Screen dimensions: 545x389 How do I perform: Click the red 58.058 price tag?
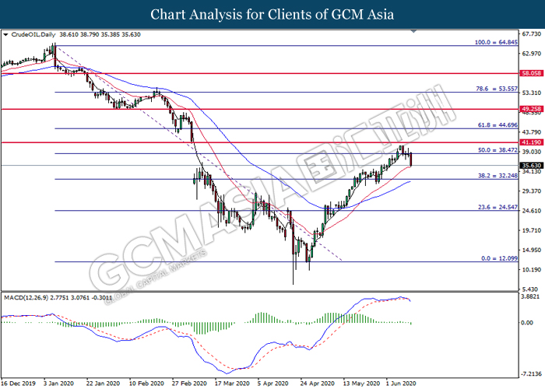(x=532, y=73)
